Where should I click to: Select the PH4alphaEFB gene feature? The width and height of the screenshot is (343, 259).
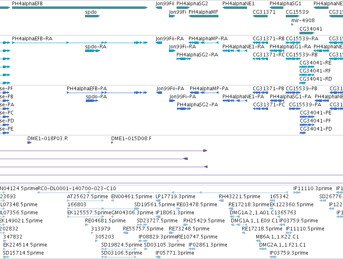pyautogui.click(x=80, y=8)
